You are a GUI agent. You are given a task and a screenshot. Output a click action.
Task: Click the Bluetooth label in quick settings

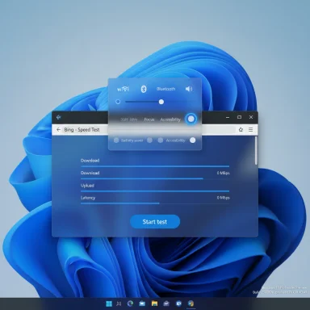click(165, 89)
